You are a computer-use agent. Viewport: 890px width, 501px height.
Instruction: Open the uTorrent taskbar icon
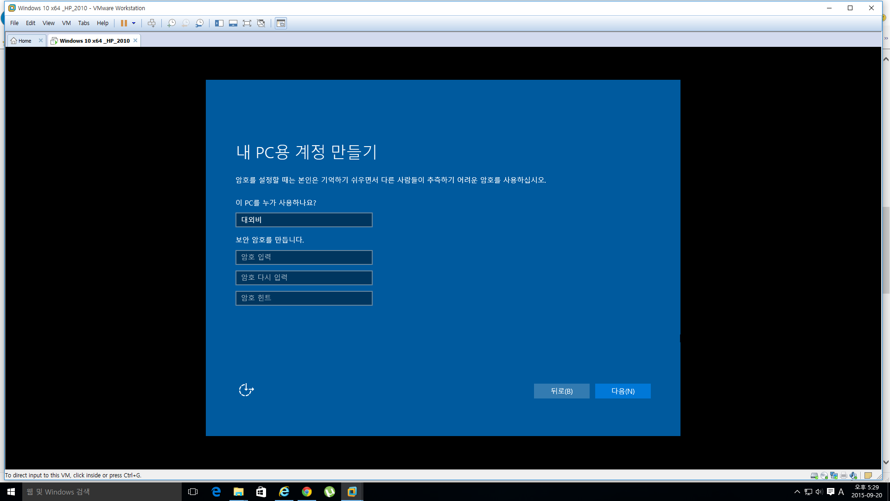pos(330,492)
